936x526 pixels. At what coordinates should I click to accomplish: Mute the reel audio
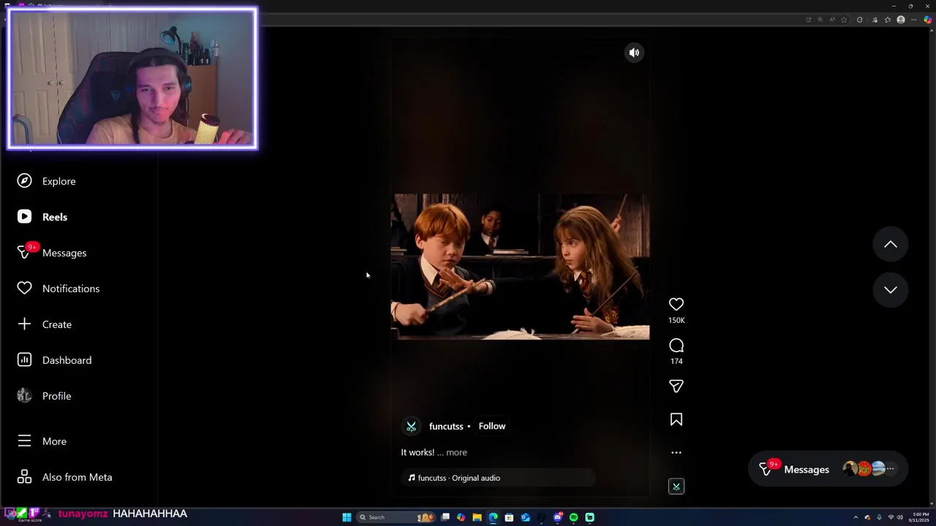point(634,53)
